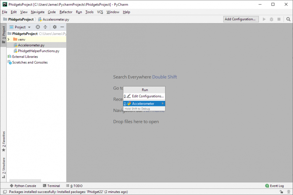Click the Project panel horizontal scrollbar

25,181
